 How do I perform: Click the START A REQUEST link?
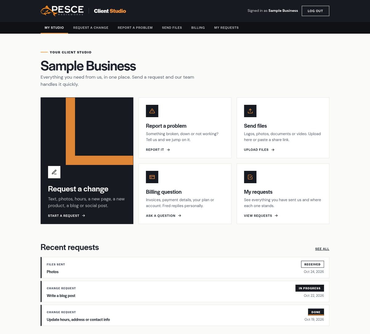[67, 216]
